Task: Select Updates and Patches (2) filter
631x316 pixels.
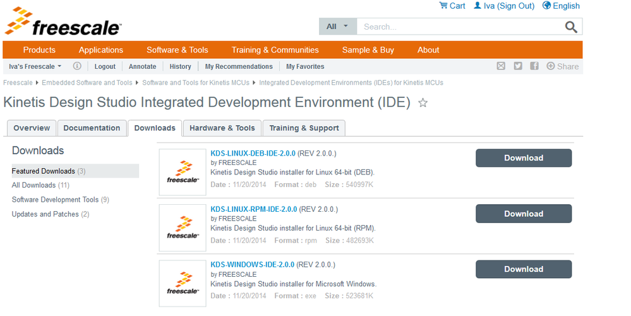Action: 51,214
